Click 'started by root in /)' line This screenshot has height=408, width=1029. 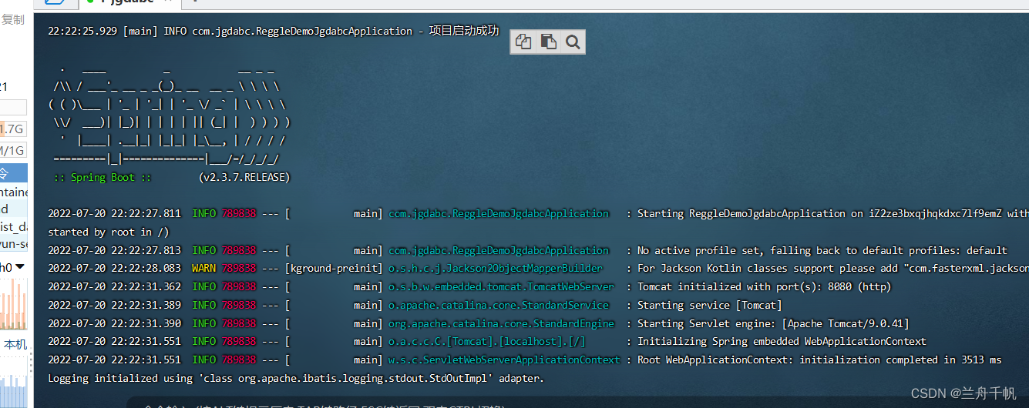coord(109,232)
